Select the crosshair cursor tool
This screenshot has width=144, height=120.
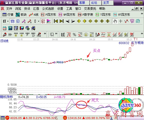120,21
